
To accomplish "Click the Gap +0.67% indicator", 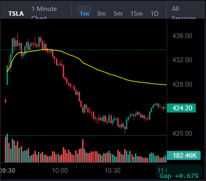I will pos(179,176).
